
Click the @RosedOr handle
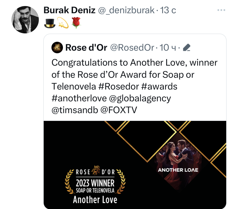[132, 48]
